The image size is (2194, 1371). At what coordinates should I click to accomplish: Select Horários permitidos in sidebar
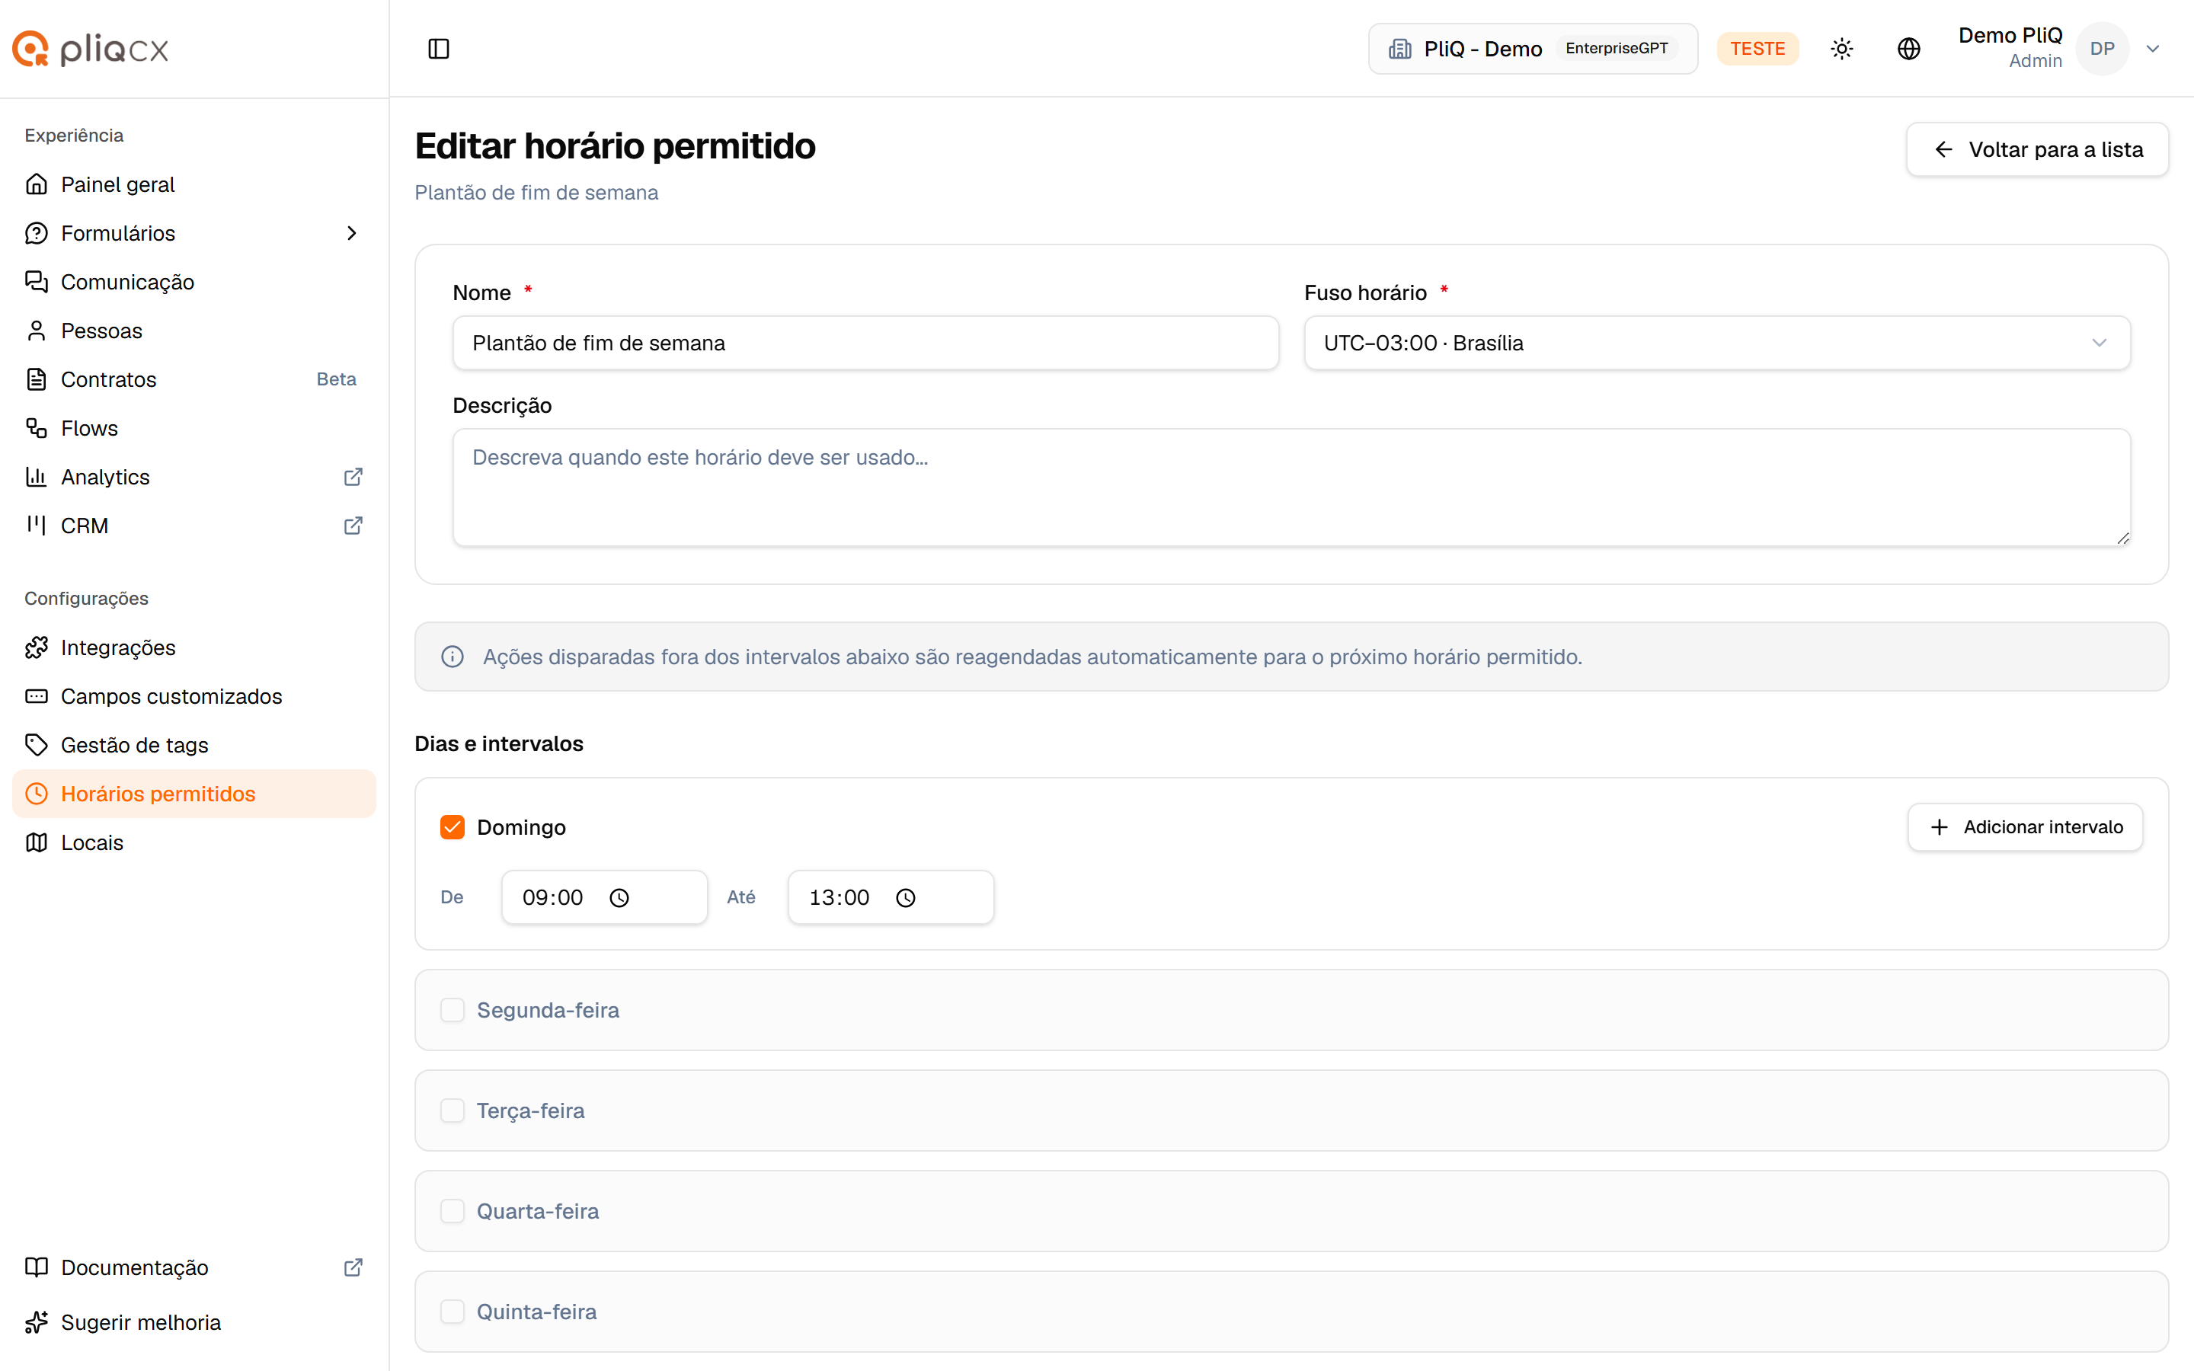(194, 794)
